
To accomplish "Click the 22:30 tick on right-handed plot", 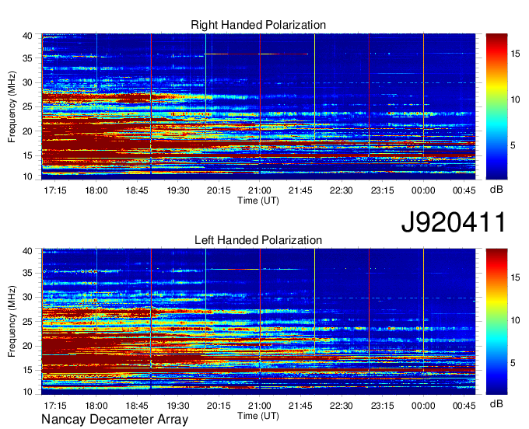I will point(341,190).
